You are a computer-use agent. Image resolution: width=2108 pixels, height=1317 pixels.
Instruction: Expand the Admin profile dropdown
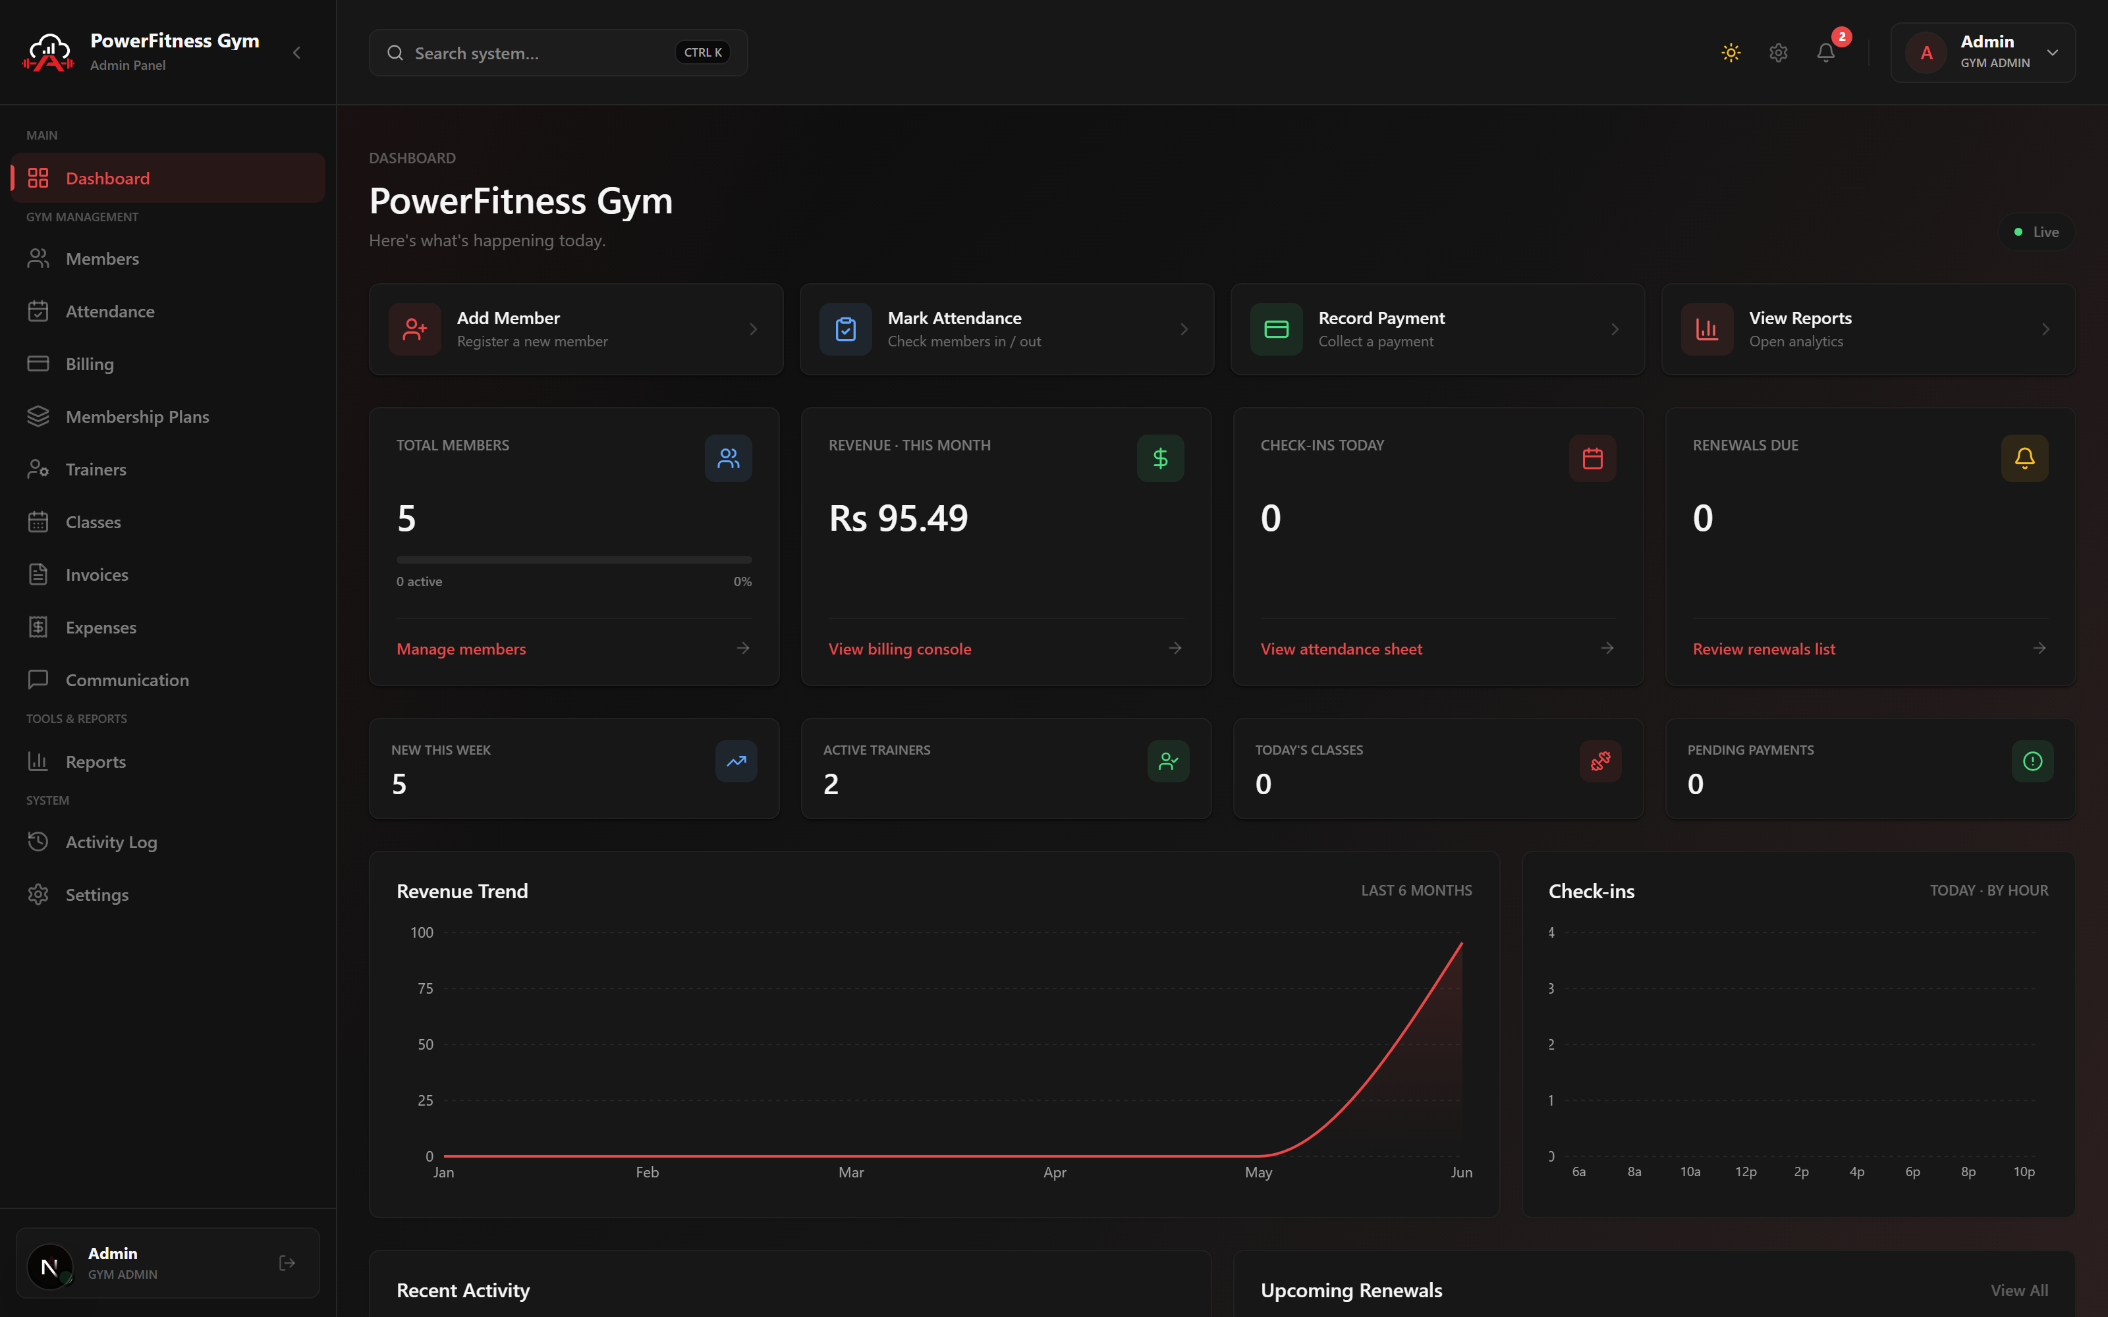(1983, 52)
